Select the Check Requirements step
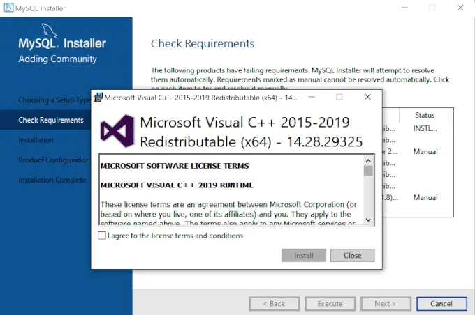 51,120
